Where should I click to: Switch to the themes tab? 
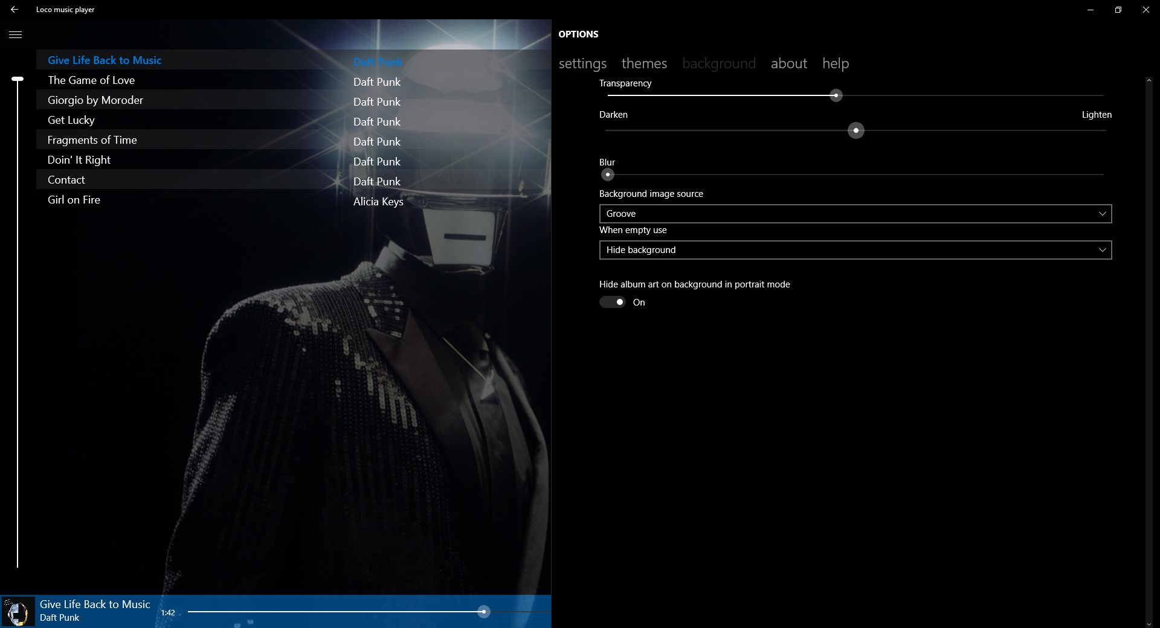(x=643, y=63)
